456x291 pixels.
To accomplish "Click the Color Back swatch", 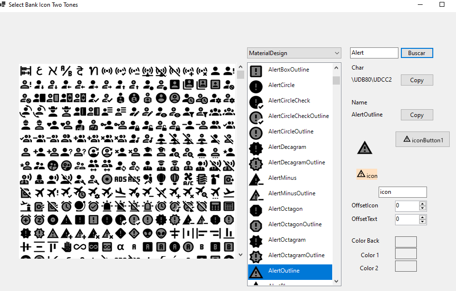I will [406, 242].
